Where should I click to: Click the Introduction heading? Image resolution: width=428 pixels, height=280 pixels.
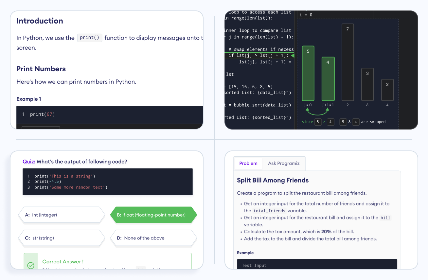pyautogui.click(x=40, y=21)
